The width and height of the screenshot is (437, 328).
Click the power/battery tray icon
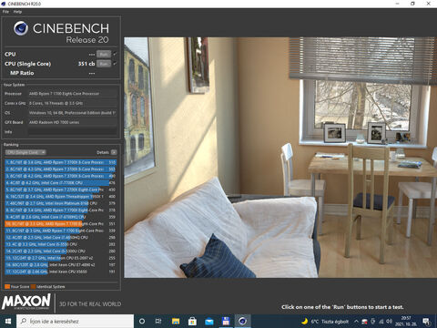pos(373,322)
